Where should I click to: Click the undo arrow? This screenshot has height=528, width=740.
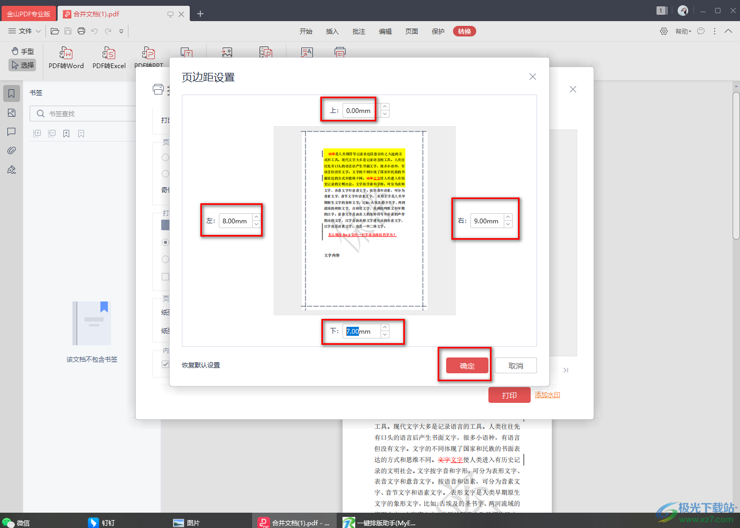tap(95, 31)
